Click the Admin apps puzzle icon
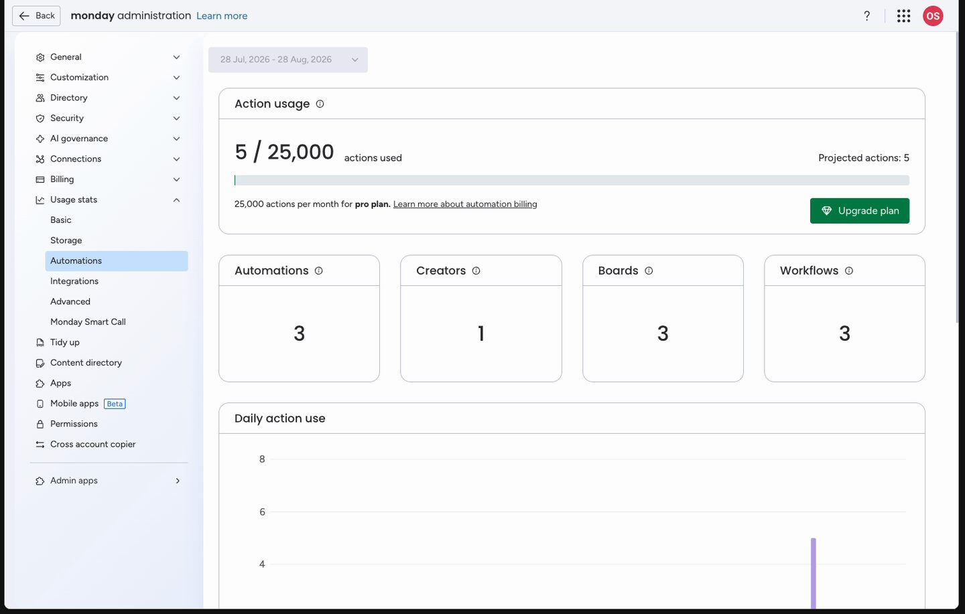 click(x=40, y=481)
